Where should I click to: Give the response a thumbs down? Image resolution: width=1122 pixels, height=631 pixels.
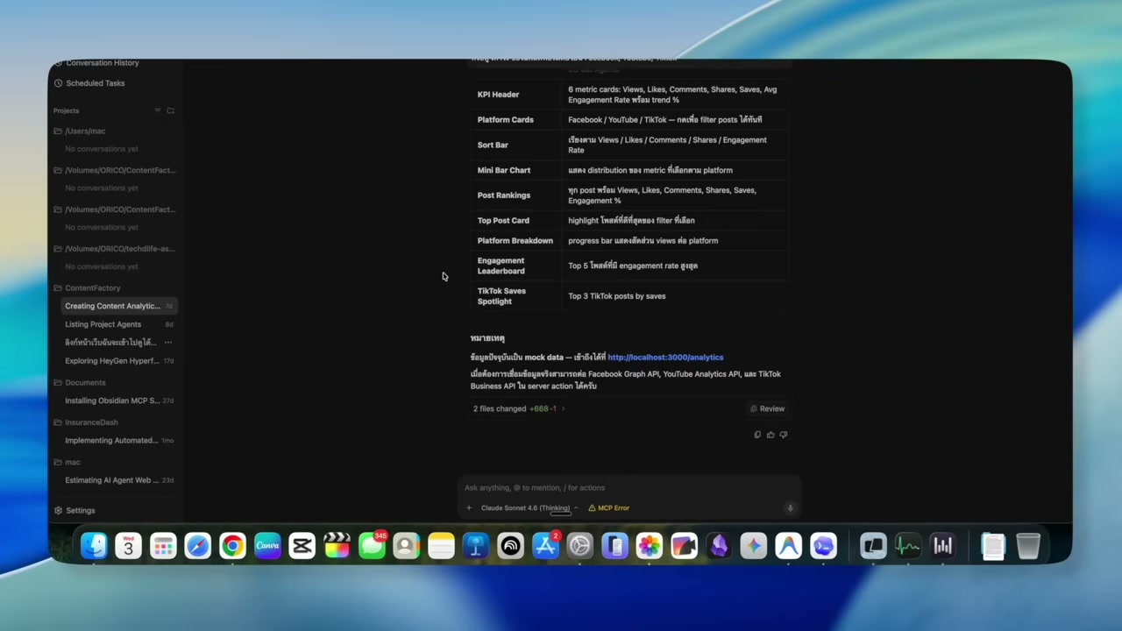pos(784,435)
